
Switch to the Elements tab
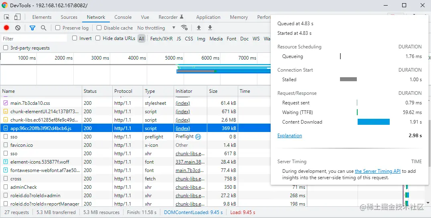pyautogui.click(x=42, y=17)
